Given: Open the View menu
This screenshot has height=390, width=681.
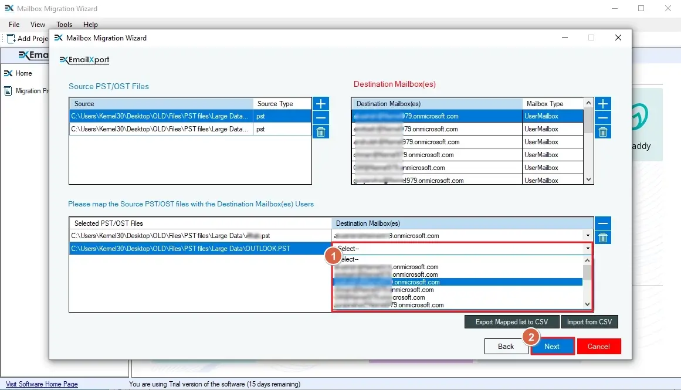Looking at the screenshot, I should 38,25.
